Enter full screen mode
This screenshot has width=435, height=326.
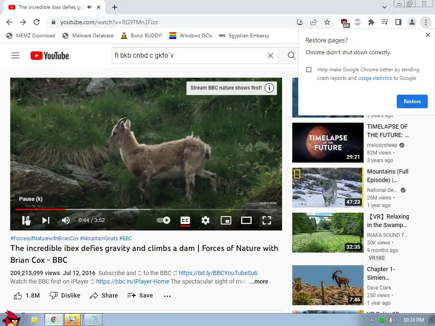point(267,220)
